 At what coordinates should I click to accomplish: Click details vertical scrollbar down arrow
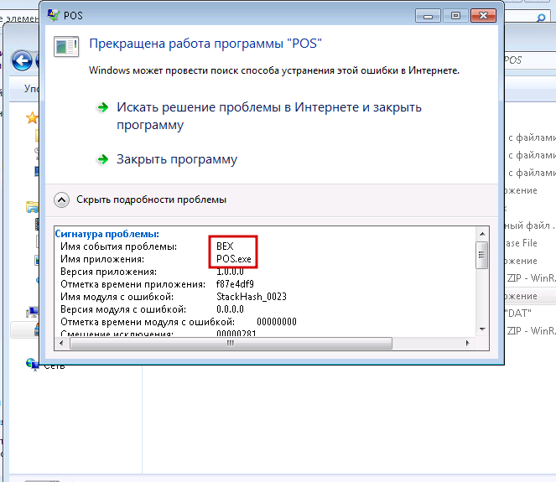tap(482, 329)
